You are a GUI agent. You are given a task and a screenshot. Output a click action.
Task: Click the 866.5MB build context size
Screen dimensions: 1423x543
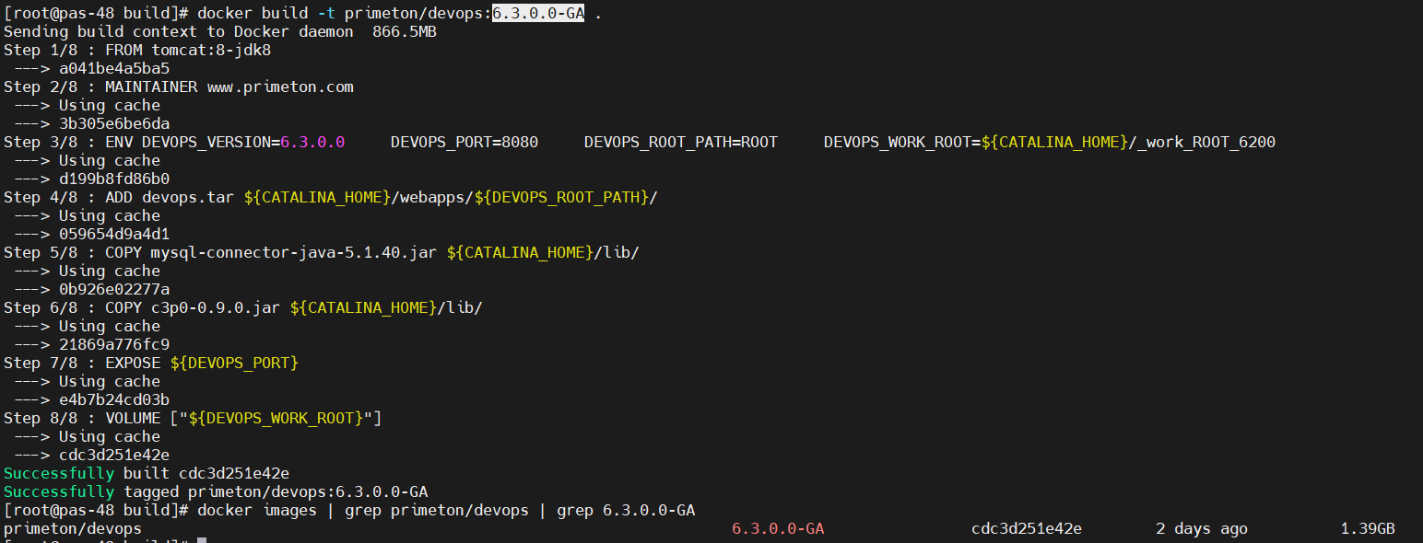(405, 31)
